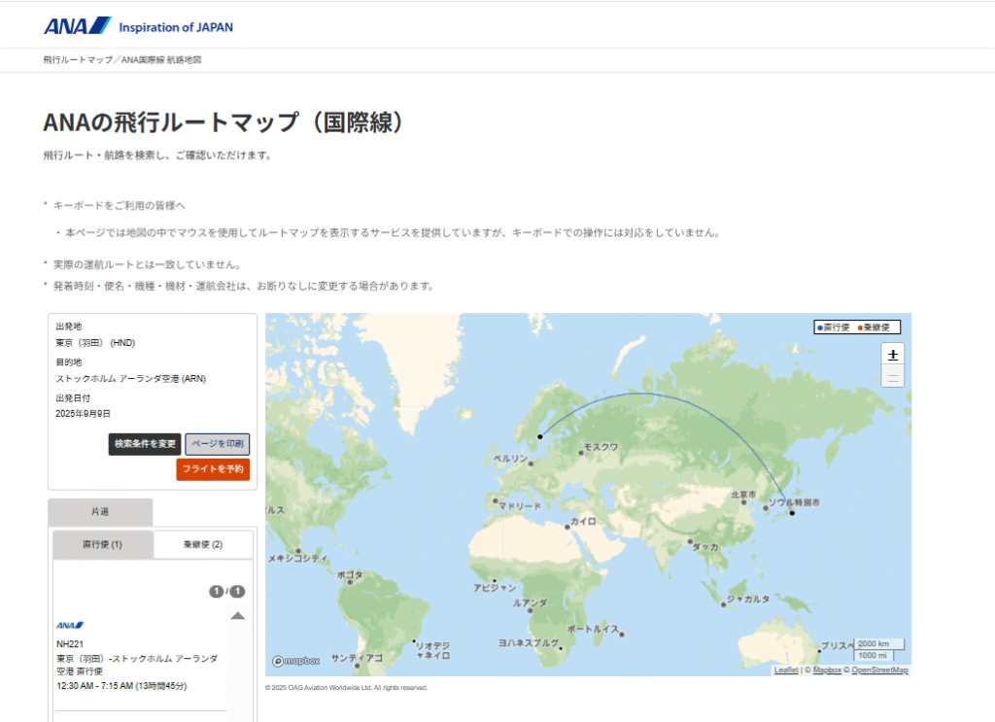The width and height of the screenshot is (995, 722).
Task: Click the マドリード city label on map
Action: [520, 506]
